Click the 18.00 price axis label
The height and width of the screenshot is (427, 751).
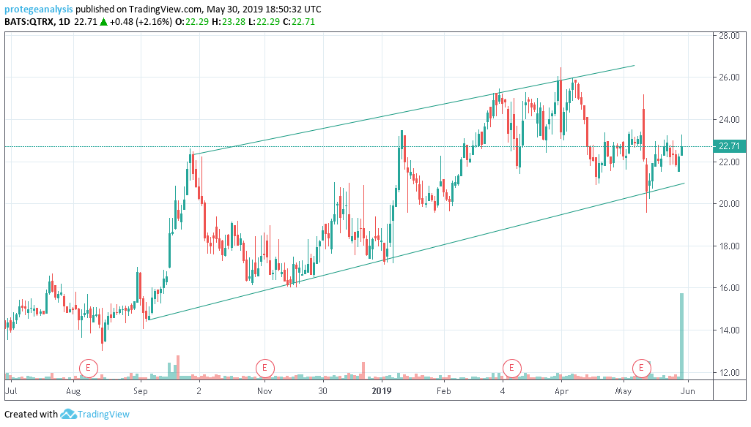(729, 246)
